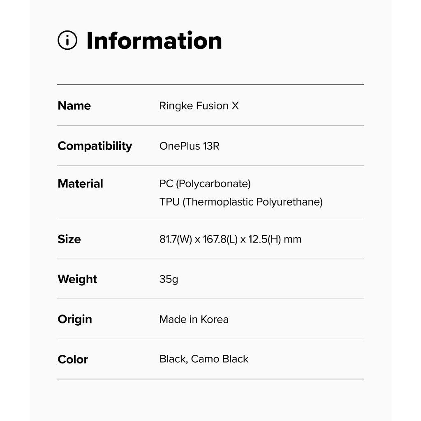
Task: Select the Weight row label
Action: 77,279
